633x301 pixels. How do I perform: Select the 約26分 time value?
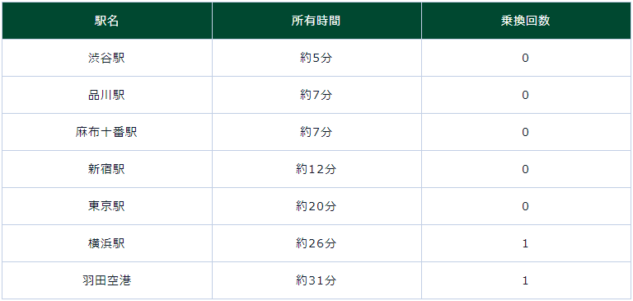pyautogui.click(x=316, y=243)
